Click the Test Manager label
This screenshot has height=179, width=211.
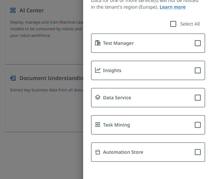tap(118, 43)
